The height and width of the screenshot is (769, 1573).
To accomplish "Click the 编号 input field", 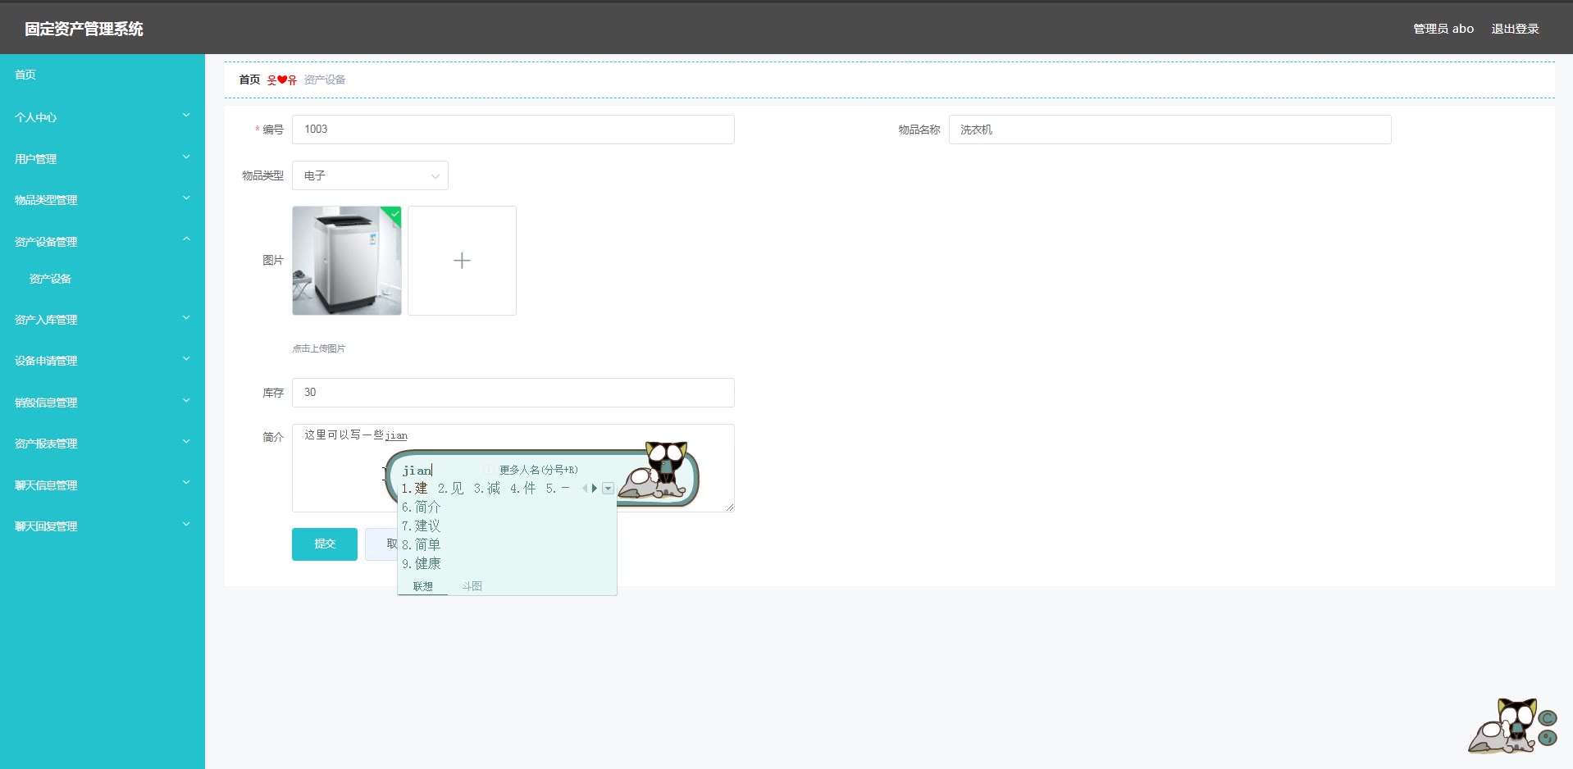I will point(513,130).
